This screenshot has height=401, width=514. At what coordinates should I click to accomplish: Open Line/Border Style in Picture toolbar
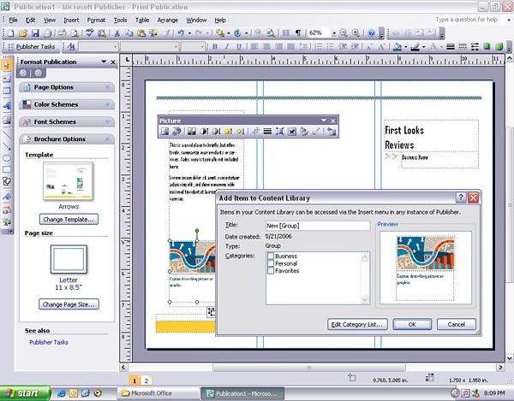(267, 132)
